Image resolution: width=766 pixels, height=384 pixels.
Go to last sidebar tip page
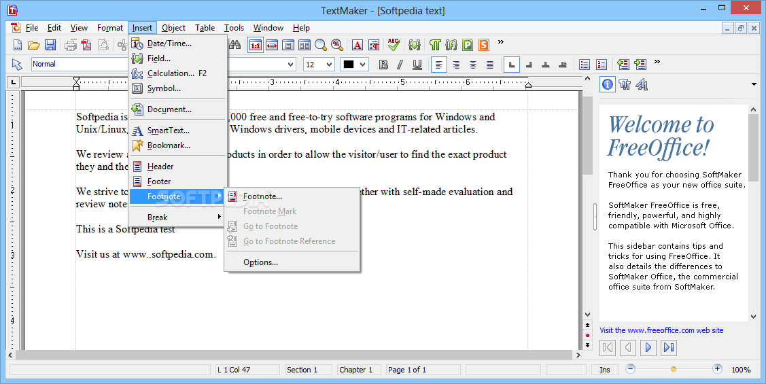click(669, 347)
